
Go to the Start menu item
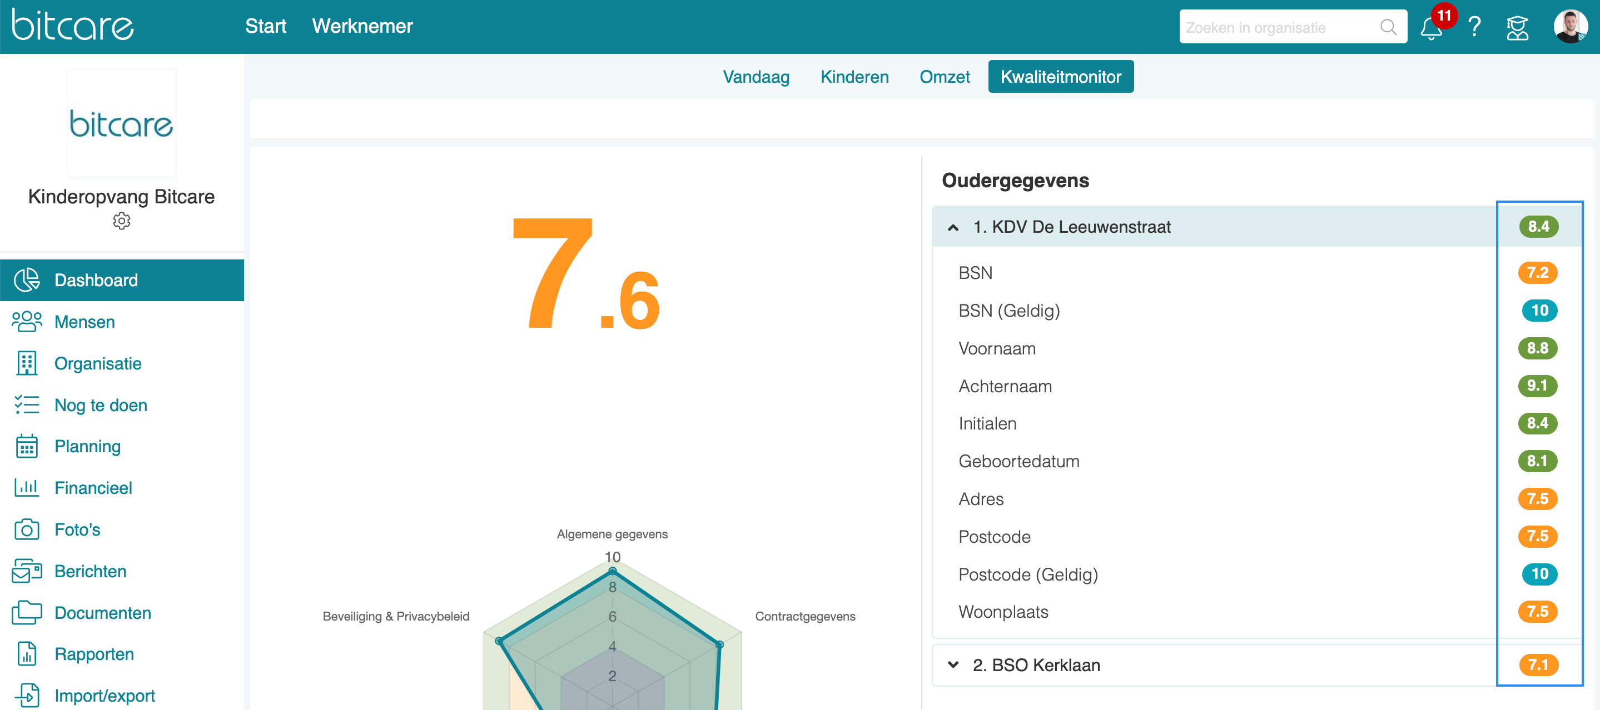tap(265, 26)
